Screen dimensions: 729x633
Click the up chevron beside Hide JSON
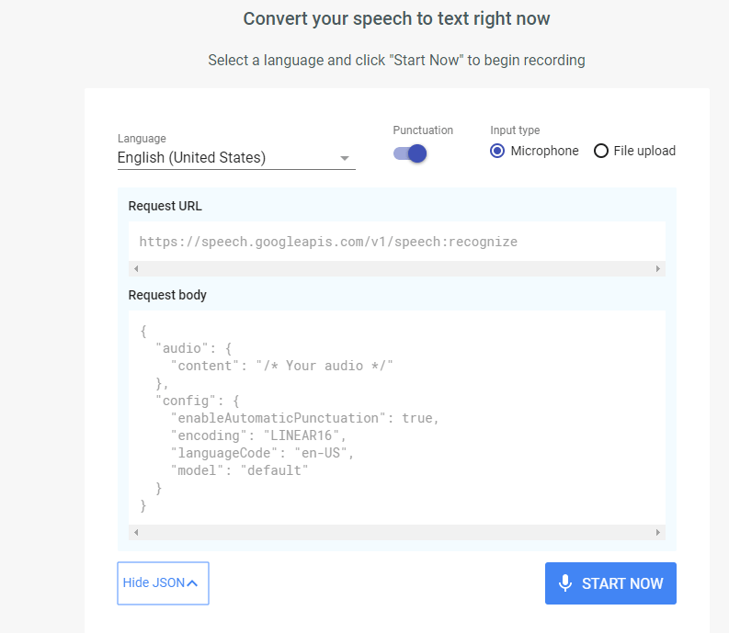click(192, 583)
